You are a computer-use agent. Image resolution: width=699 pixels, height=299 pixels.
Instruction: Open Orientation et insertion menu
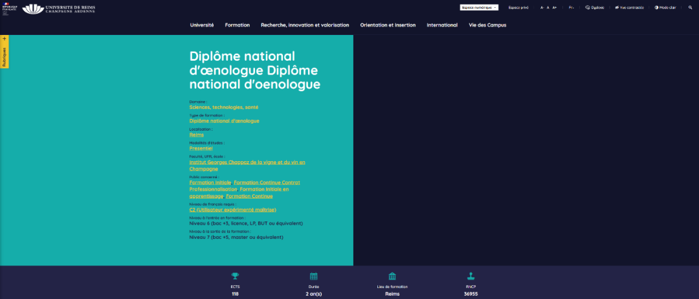click(x=388, y=25)
